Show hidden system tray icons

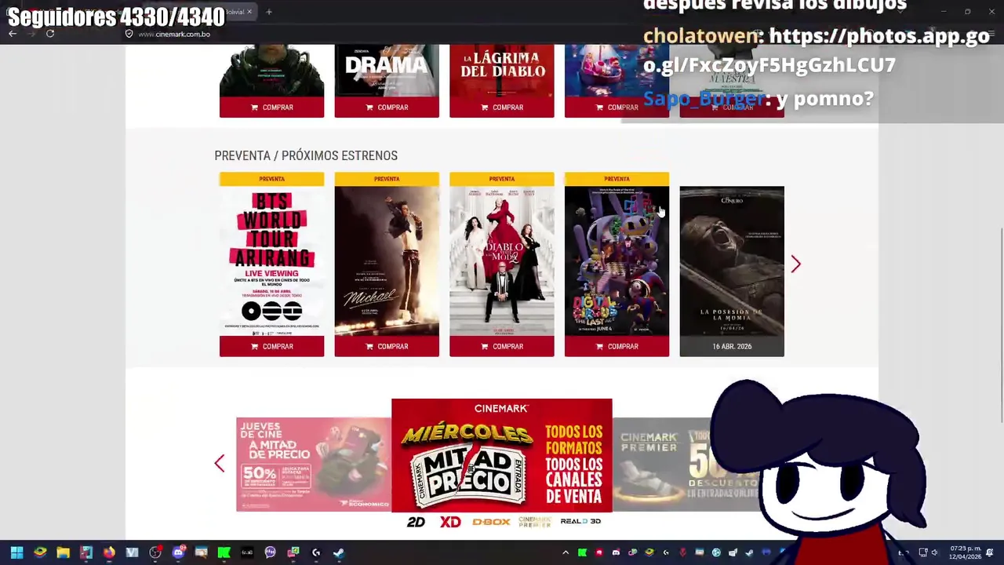[566, 552]
